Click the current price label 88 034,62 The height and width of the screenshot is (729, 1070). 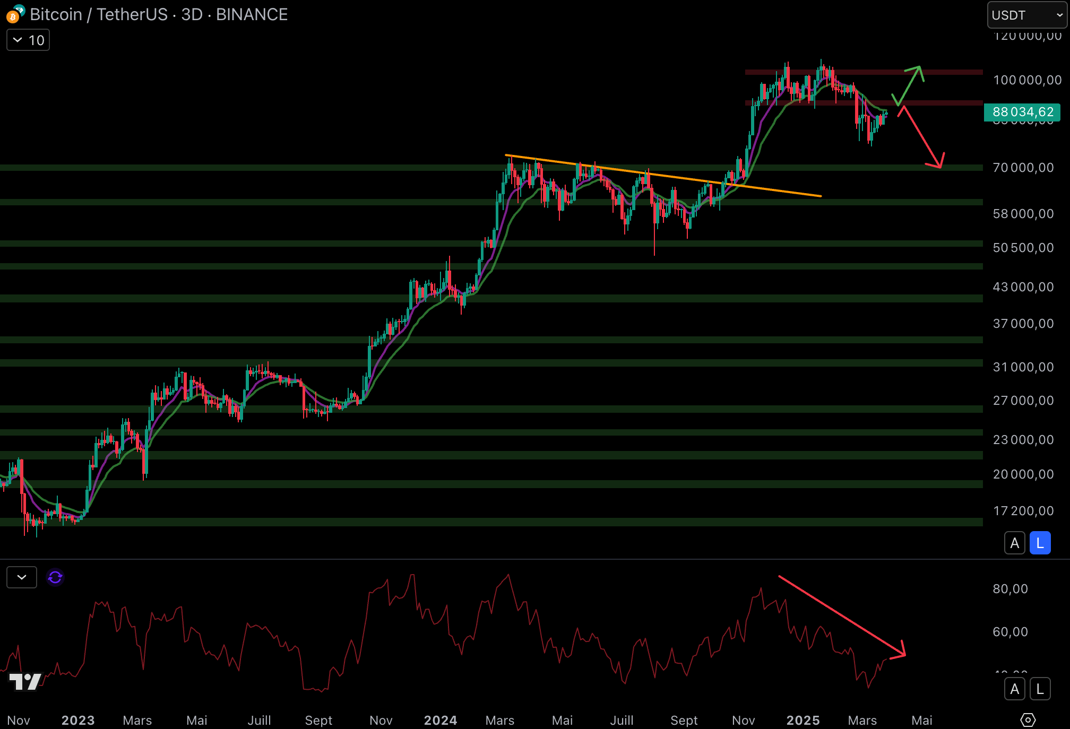point(1022,112)
